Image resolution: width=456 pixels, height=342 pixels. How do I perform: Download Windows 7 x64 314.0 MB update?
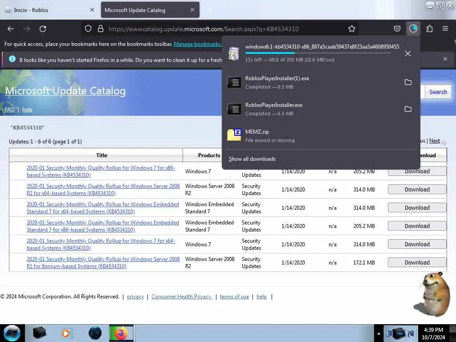tap(417, 244)
